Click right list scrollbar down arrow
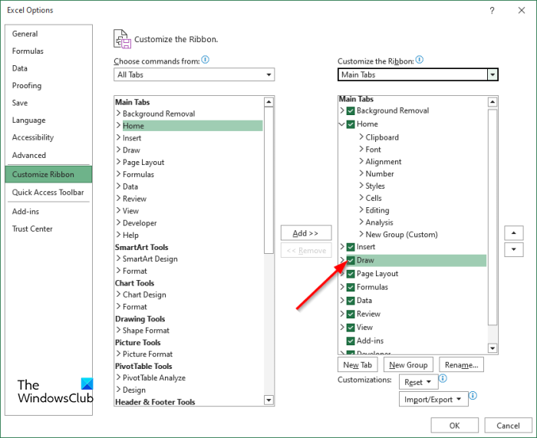This screenshot has height=438, width=537. [x=493, y=348]
